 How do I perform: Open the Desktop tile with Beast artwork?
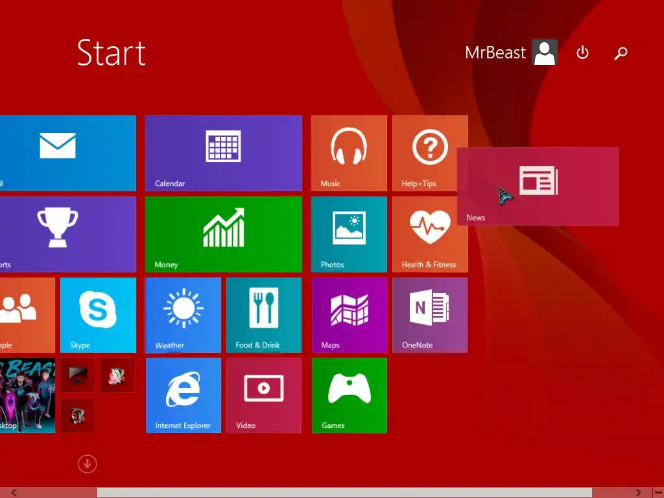[27, 396]
